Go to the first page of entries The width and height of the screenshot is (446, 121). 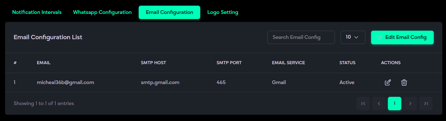point(363,104)
